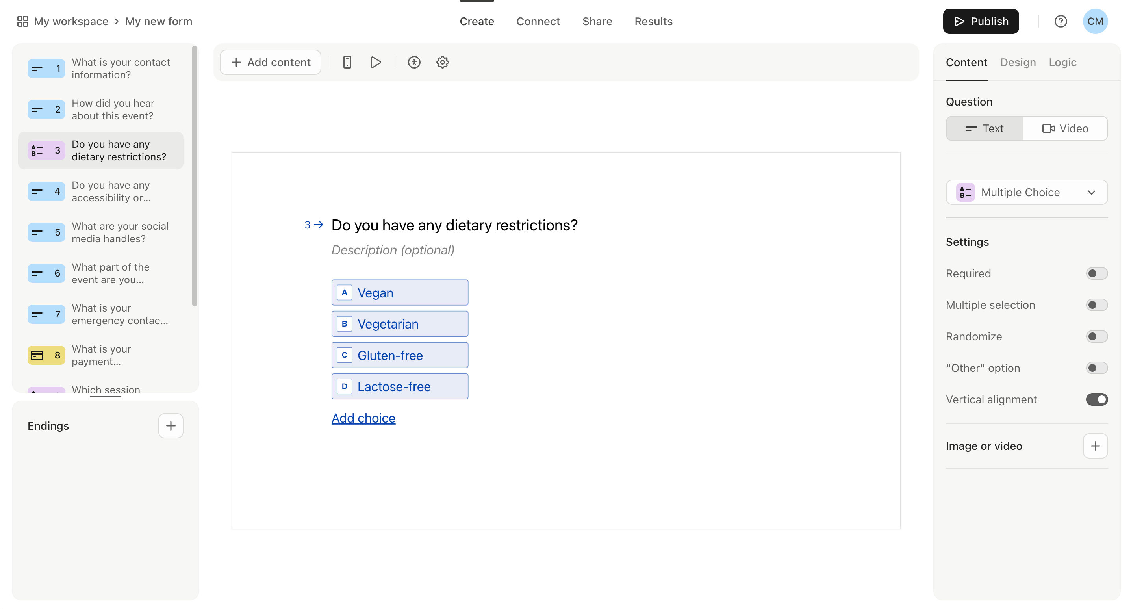Click question 2 type icon badge

[46, 110]
